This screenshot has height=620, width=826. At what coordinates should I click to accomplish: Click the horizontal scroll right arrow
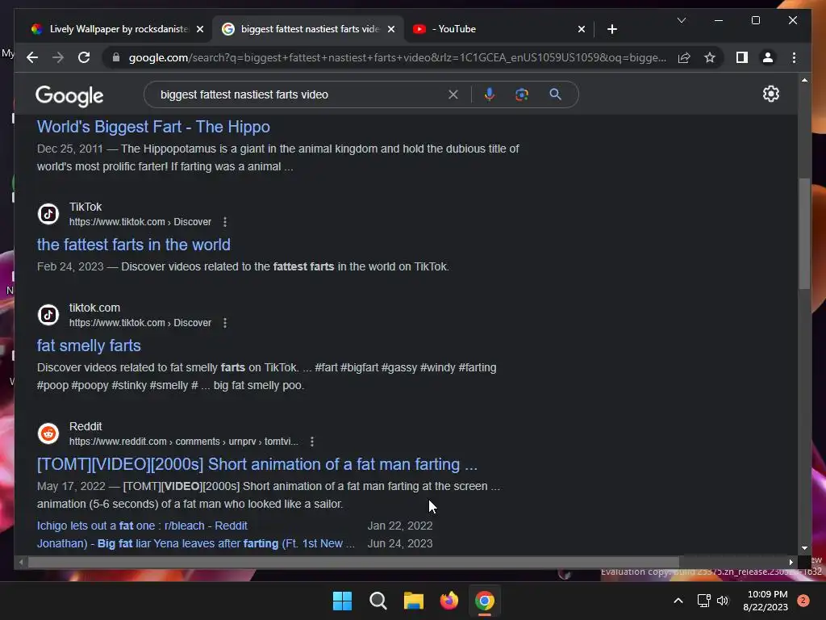(791, 563)
